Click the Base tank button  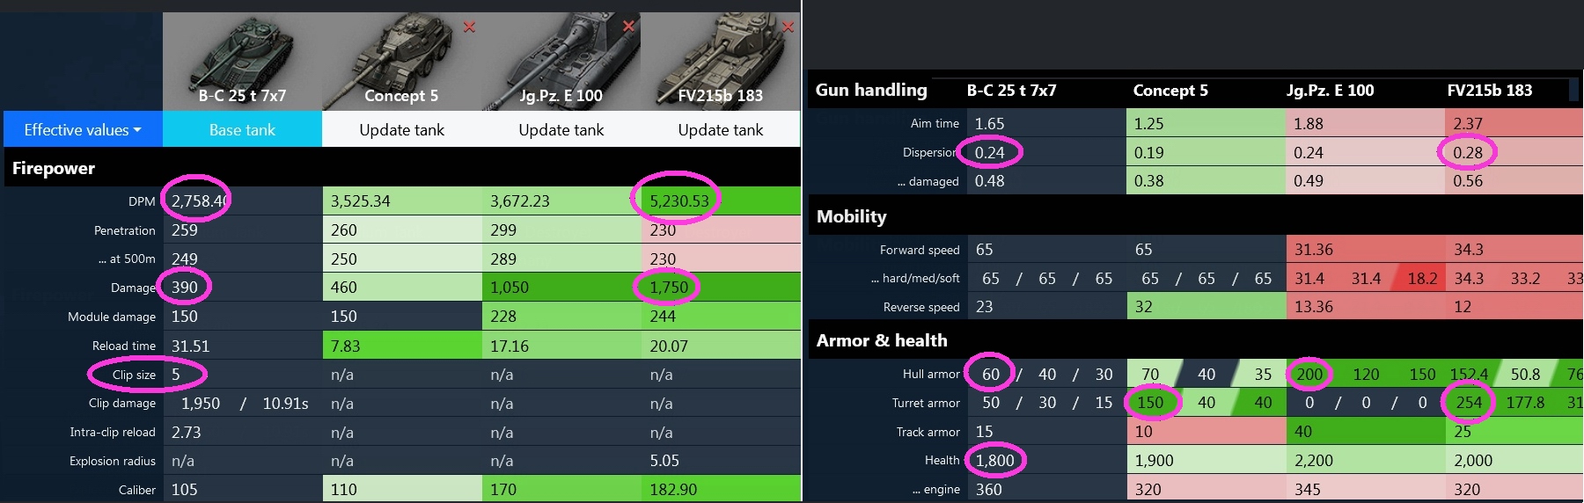pyautogui.click(x=242, y=130)
